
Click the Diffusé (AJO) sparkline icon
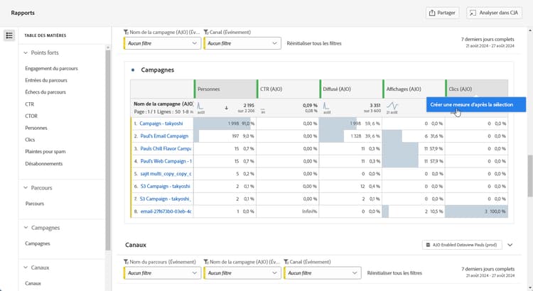(x=325, y=107)
